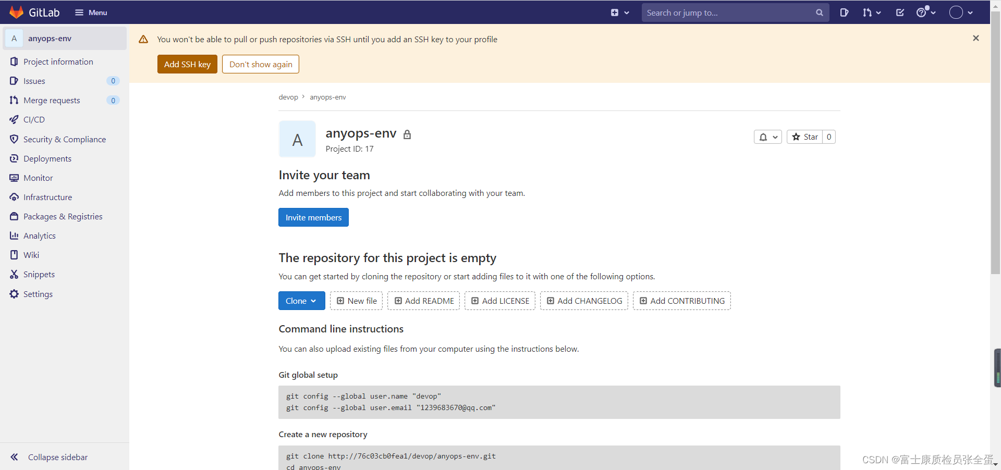The width and height of the screenshot is (1001, 470).
Task: Click the Monitor screen icon
Action: (14, 178)
